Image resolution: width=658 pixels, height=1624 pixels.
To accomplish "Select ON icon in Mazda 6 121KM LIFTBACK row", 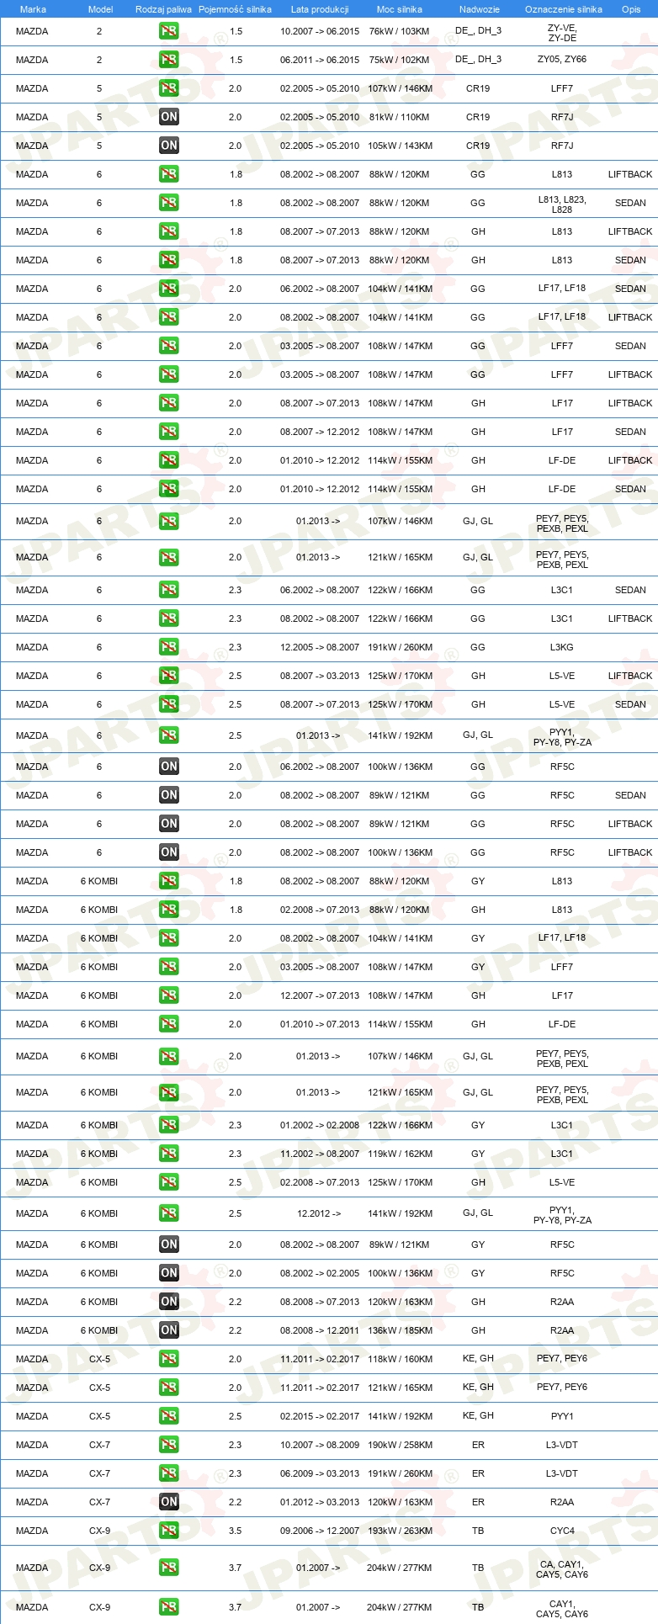I will tap(169, 824).
